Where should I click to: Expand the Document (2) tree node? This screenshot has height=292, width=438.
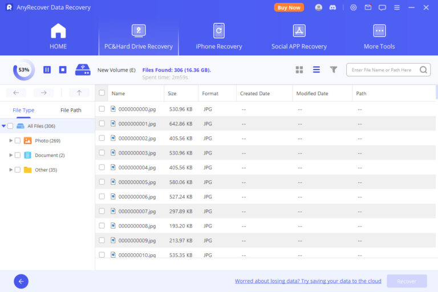[11, 155]
